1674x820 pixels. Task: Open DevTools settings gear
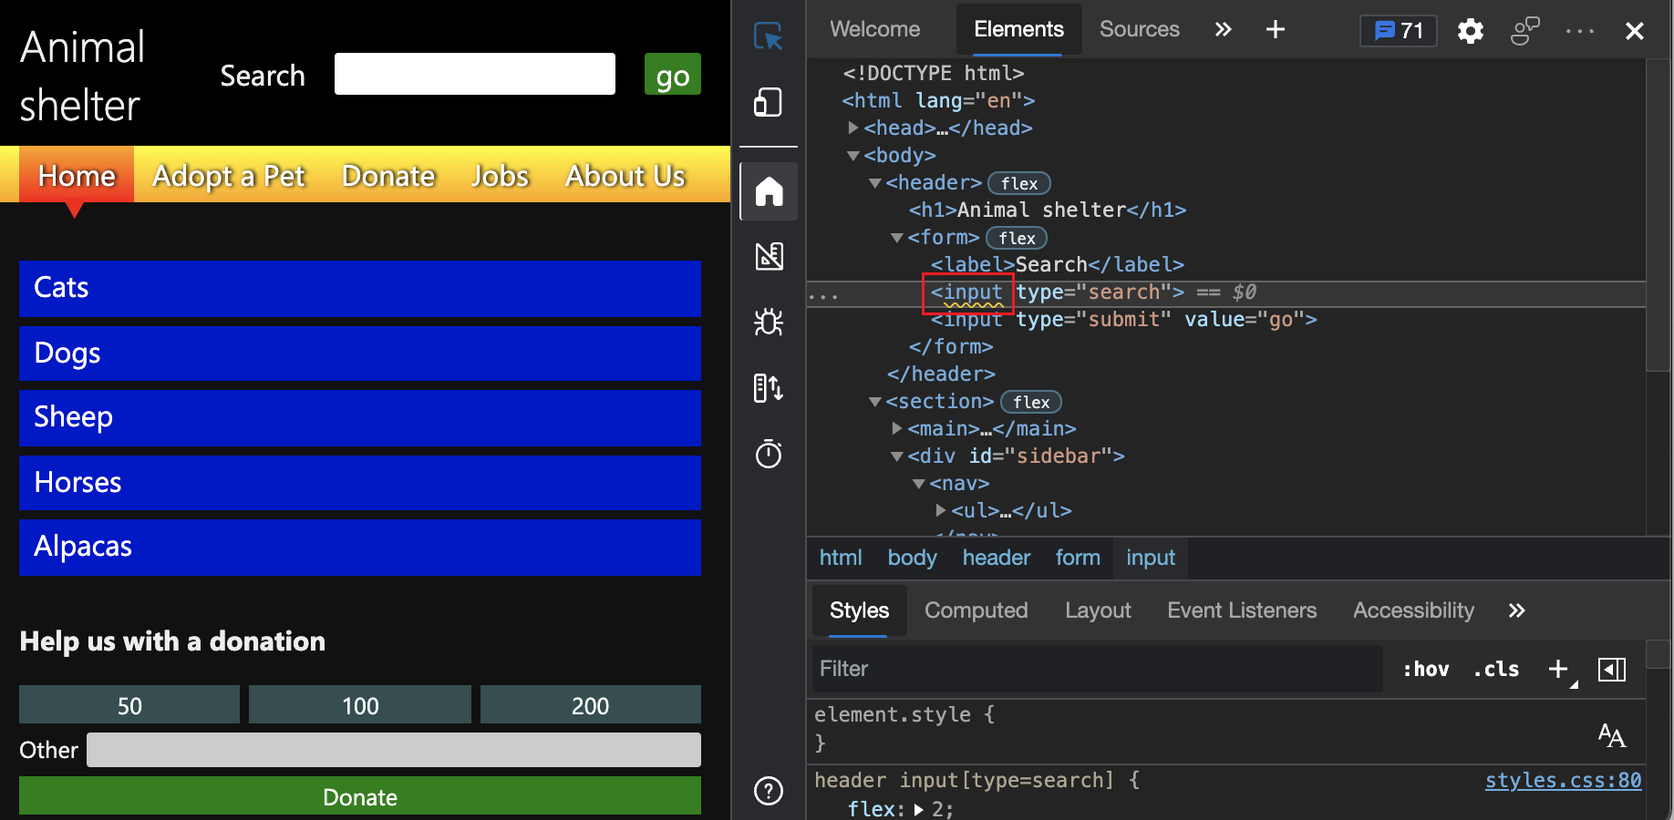tap(1470, 30)
